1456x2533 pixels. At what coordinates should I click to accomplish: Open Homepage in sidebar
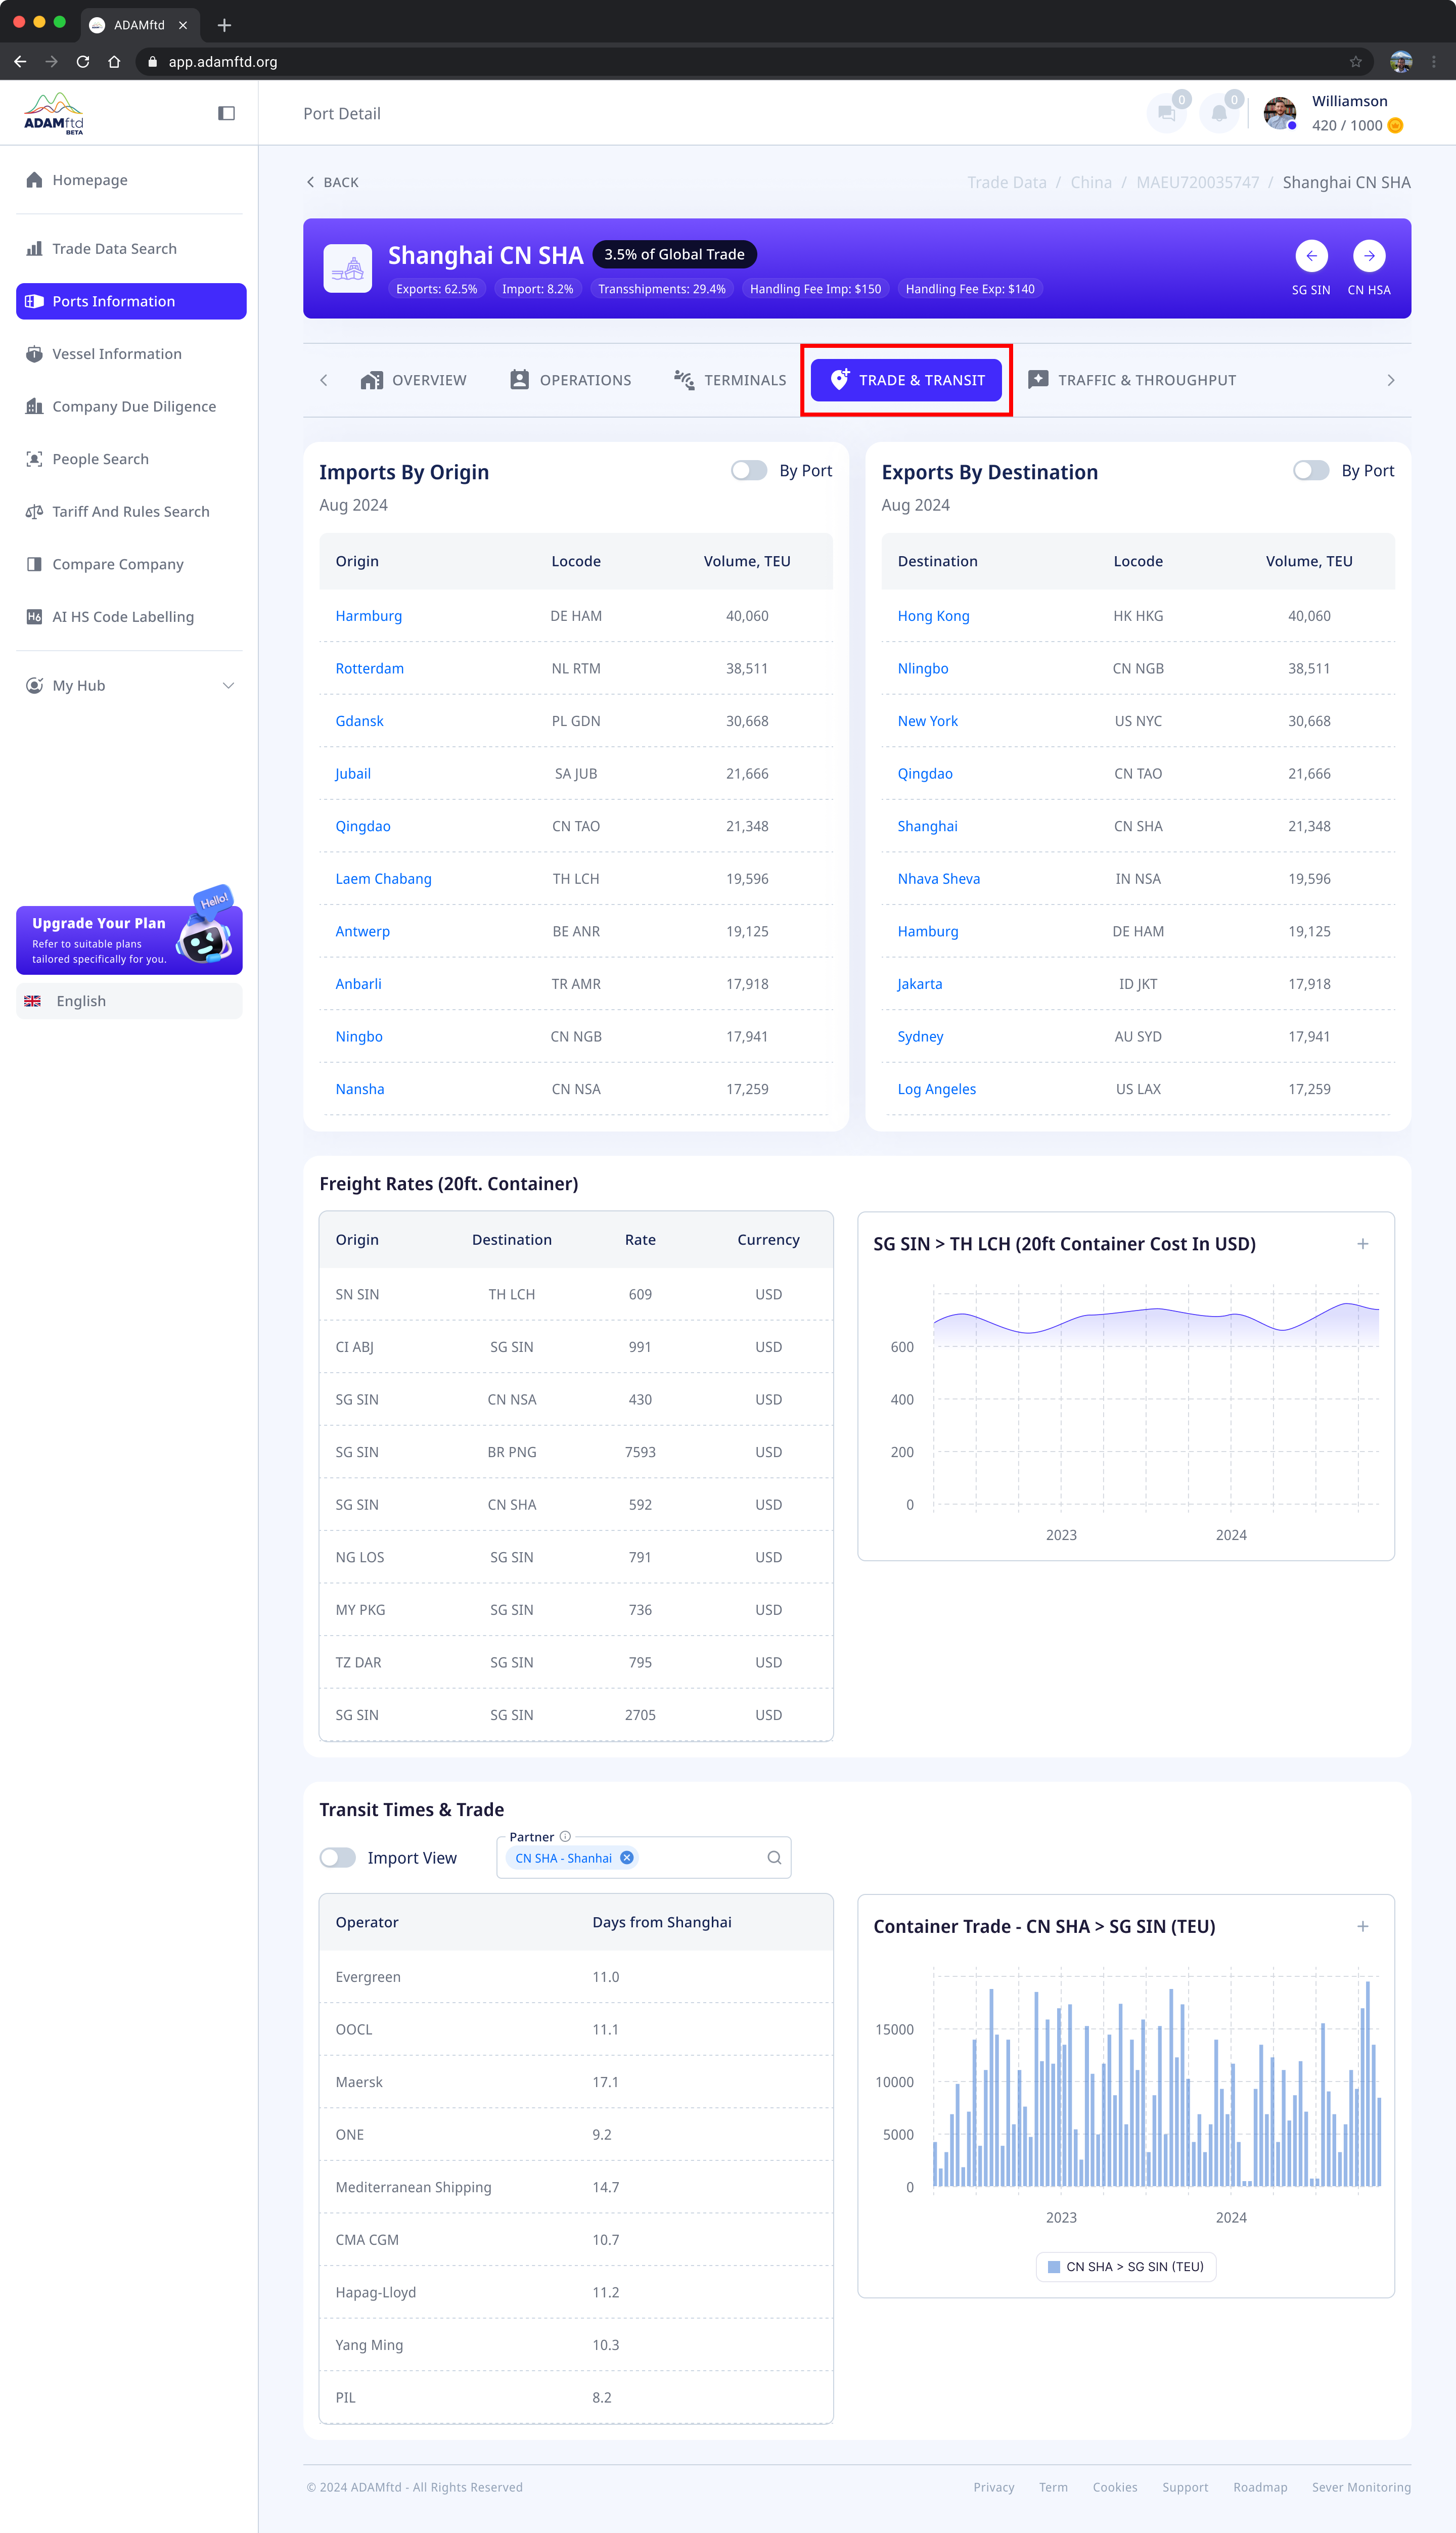(x=129, y=180)
